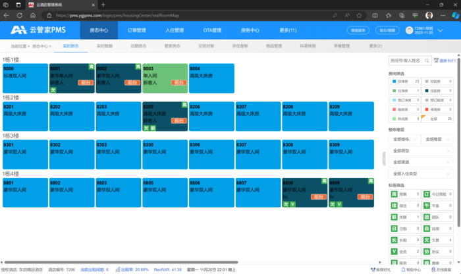461x274 pixels.
Task: Select room 8000 标准双人间 tile
Action: pos(25,78)
